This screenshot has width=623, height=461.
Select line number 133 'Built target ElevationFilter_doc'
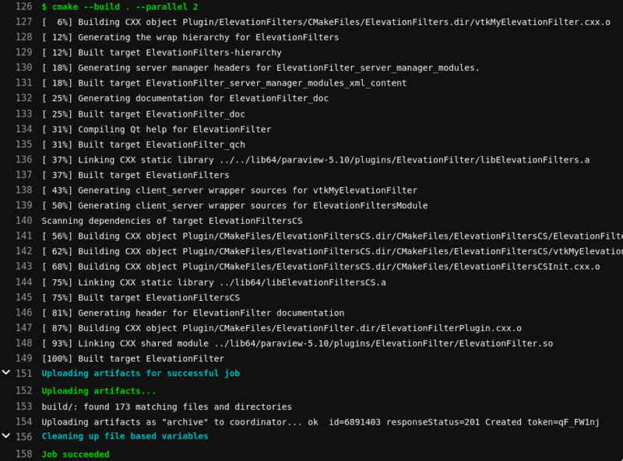tap(24, 114)
